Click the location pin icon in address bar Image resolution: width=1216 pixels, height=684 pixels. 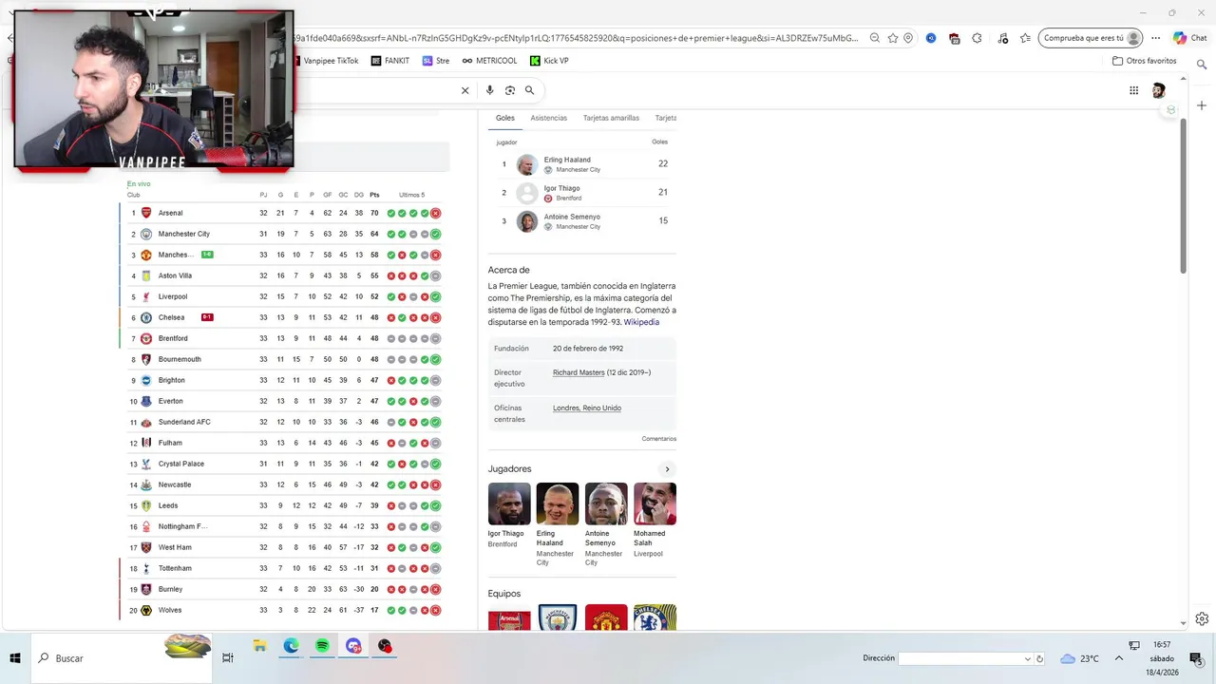[908, 38]
